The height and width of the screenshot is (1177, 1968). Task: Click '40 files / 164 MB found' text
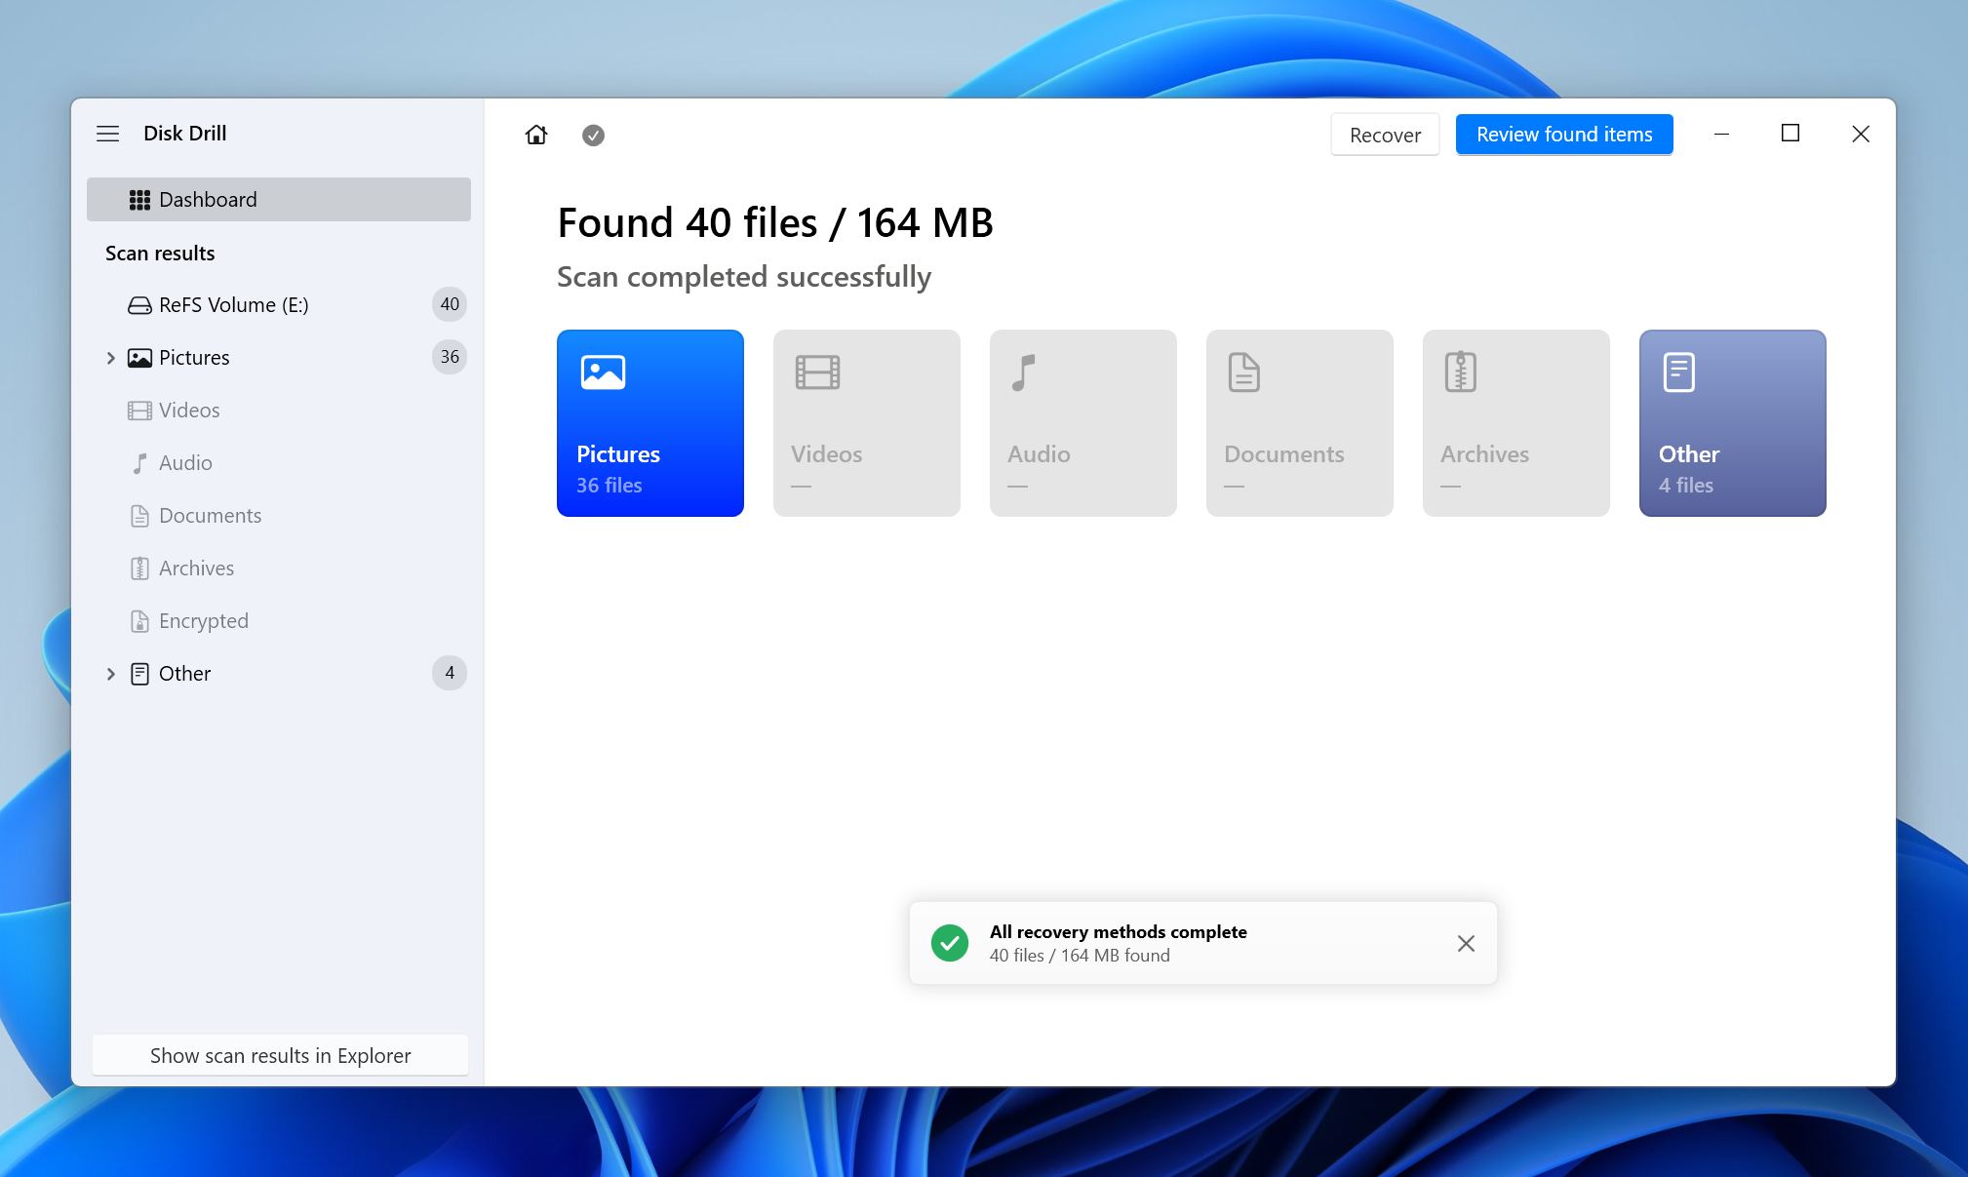tap(1080, 956)
